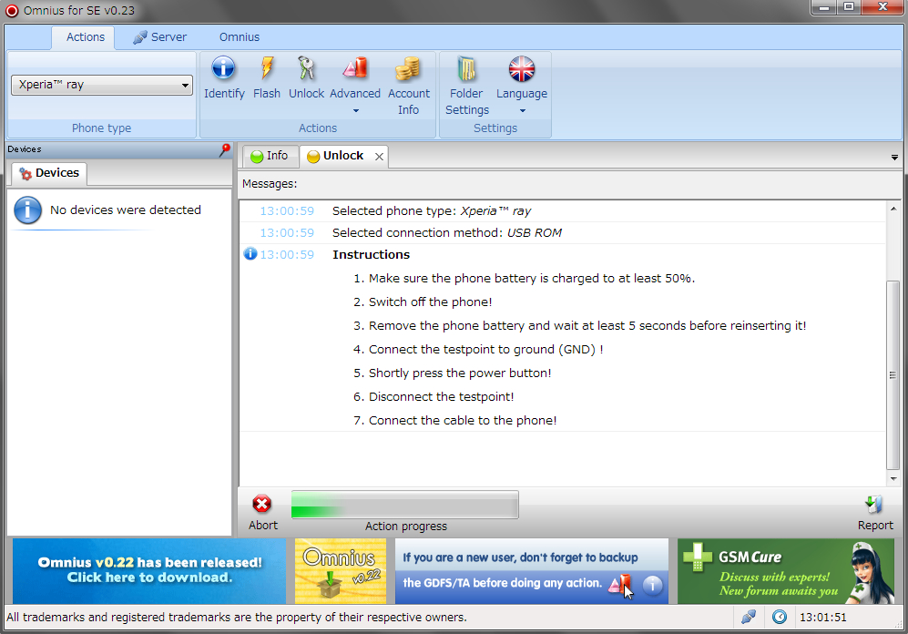Click the clock icon in status bar
Image resolution: width=908 pixels, height=634 pixels.
point(780,618)
